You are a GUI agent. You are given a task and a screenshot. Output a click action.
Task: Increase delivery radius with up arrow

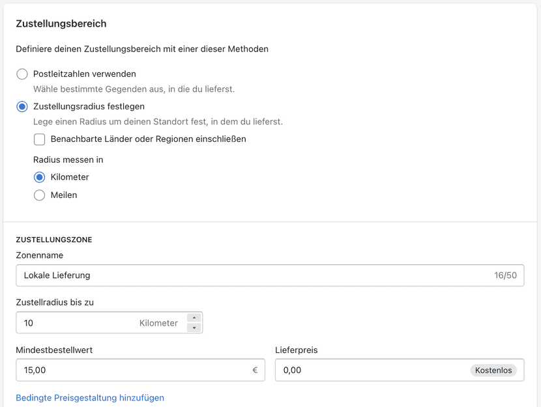[x=194, y=318]
